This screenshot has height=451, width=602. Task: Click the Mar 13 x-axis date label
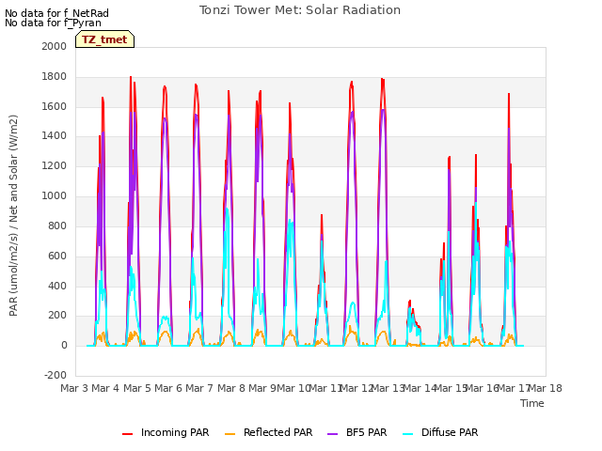pyautogui.click(x=388, y=388)
